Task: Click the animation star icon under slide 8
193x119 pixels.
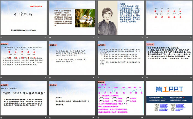Action: tap(147, 78)
